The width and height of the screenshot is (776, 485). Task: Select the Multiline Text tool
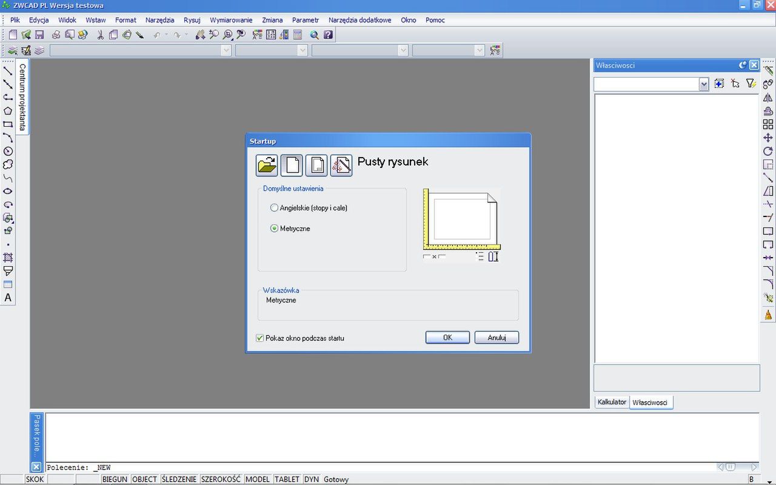pos(8,298)
